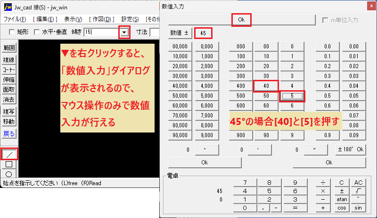This screenshot has height=218, width=377.
Task: Click the seconds (″) button
Action: point(316,150)
